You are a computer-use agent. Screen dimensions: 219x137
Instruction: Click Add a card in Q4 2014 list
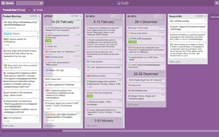coord(134,104)
